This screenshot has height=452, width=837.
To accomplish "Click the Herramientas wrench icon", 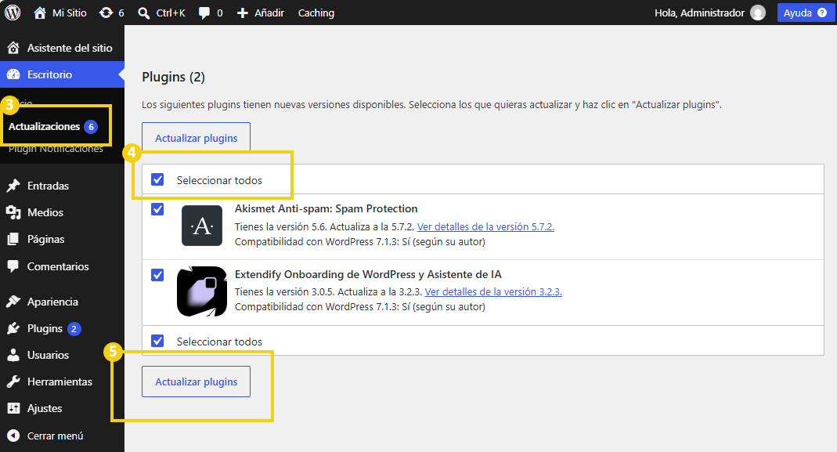I will click(x=13, y=381).
